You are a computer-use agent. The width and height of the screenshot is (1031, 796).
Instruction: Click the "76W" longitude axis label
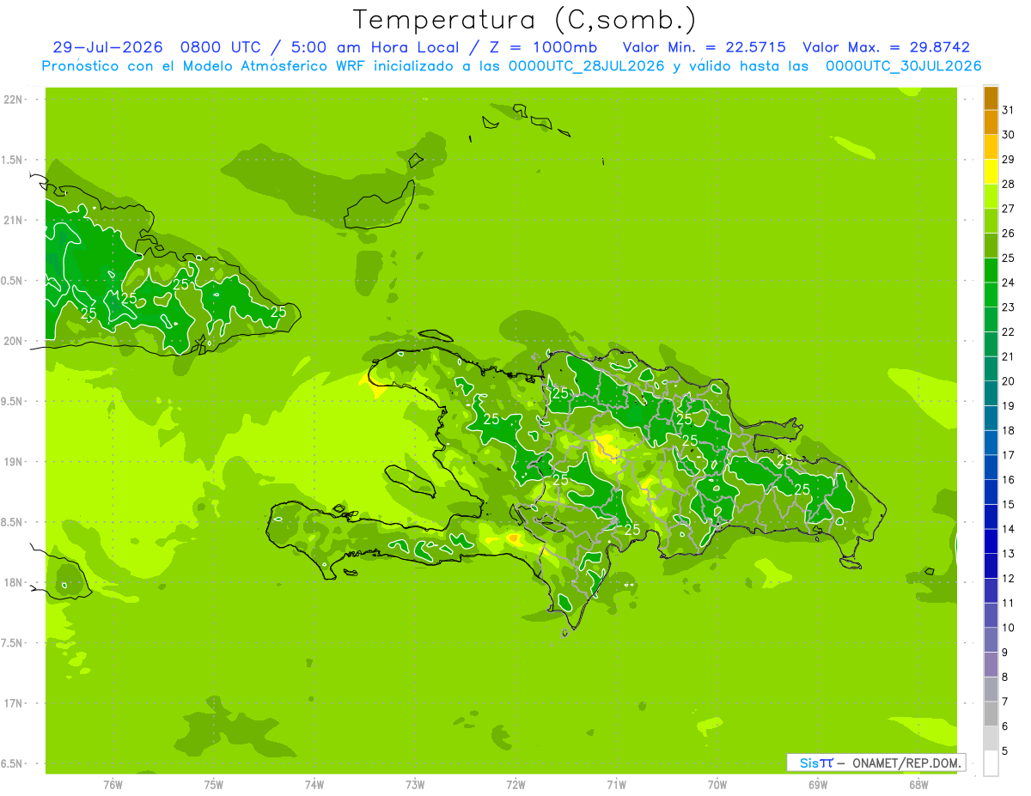point(113,784)
